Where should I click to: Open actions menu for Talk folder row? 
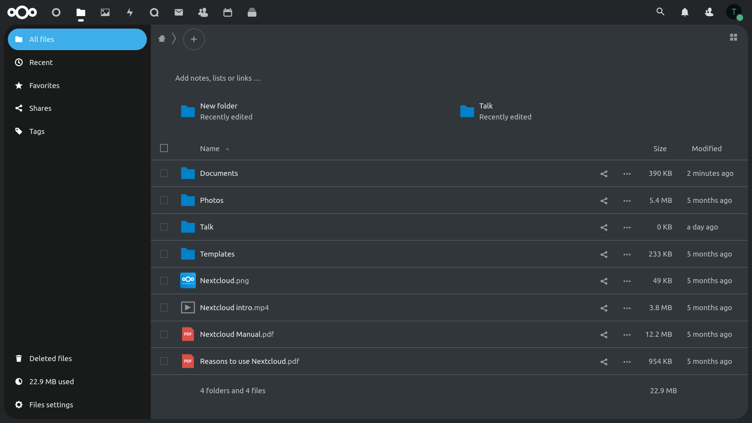click(x=627, y=227)
